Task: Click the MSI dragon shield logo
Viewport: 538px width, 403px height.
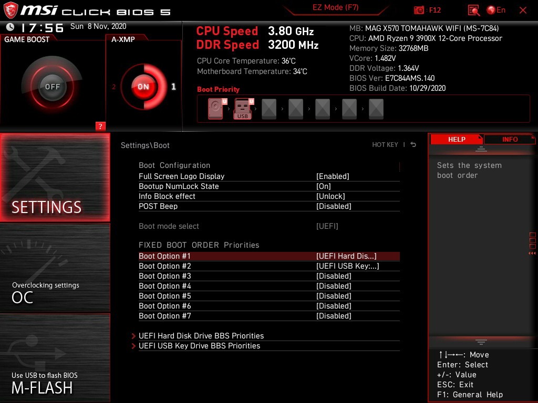Action: (11, 10)
